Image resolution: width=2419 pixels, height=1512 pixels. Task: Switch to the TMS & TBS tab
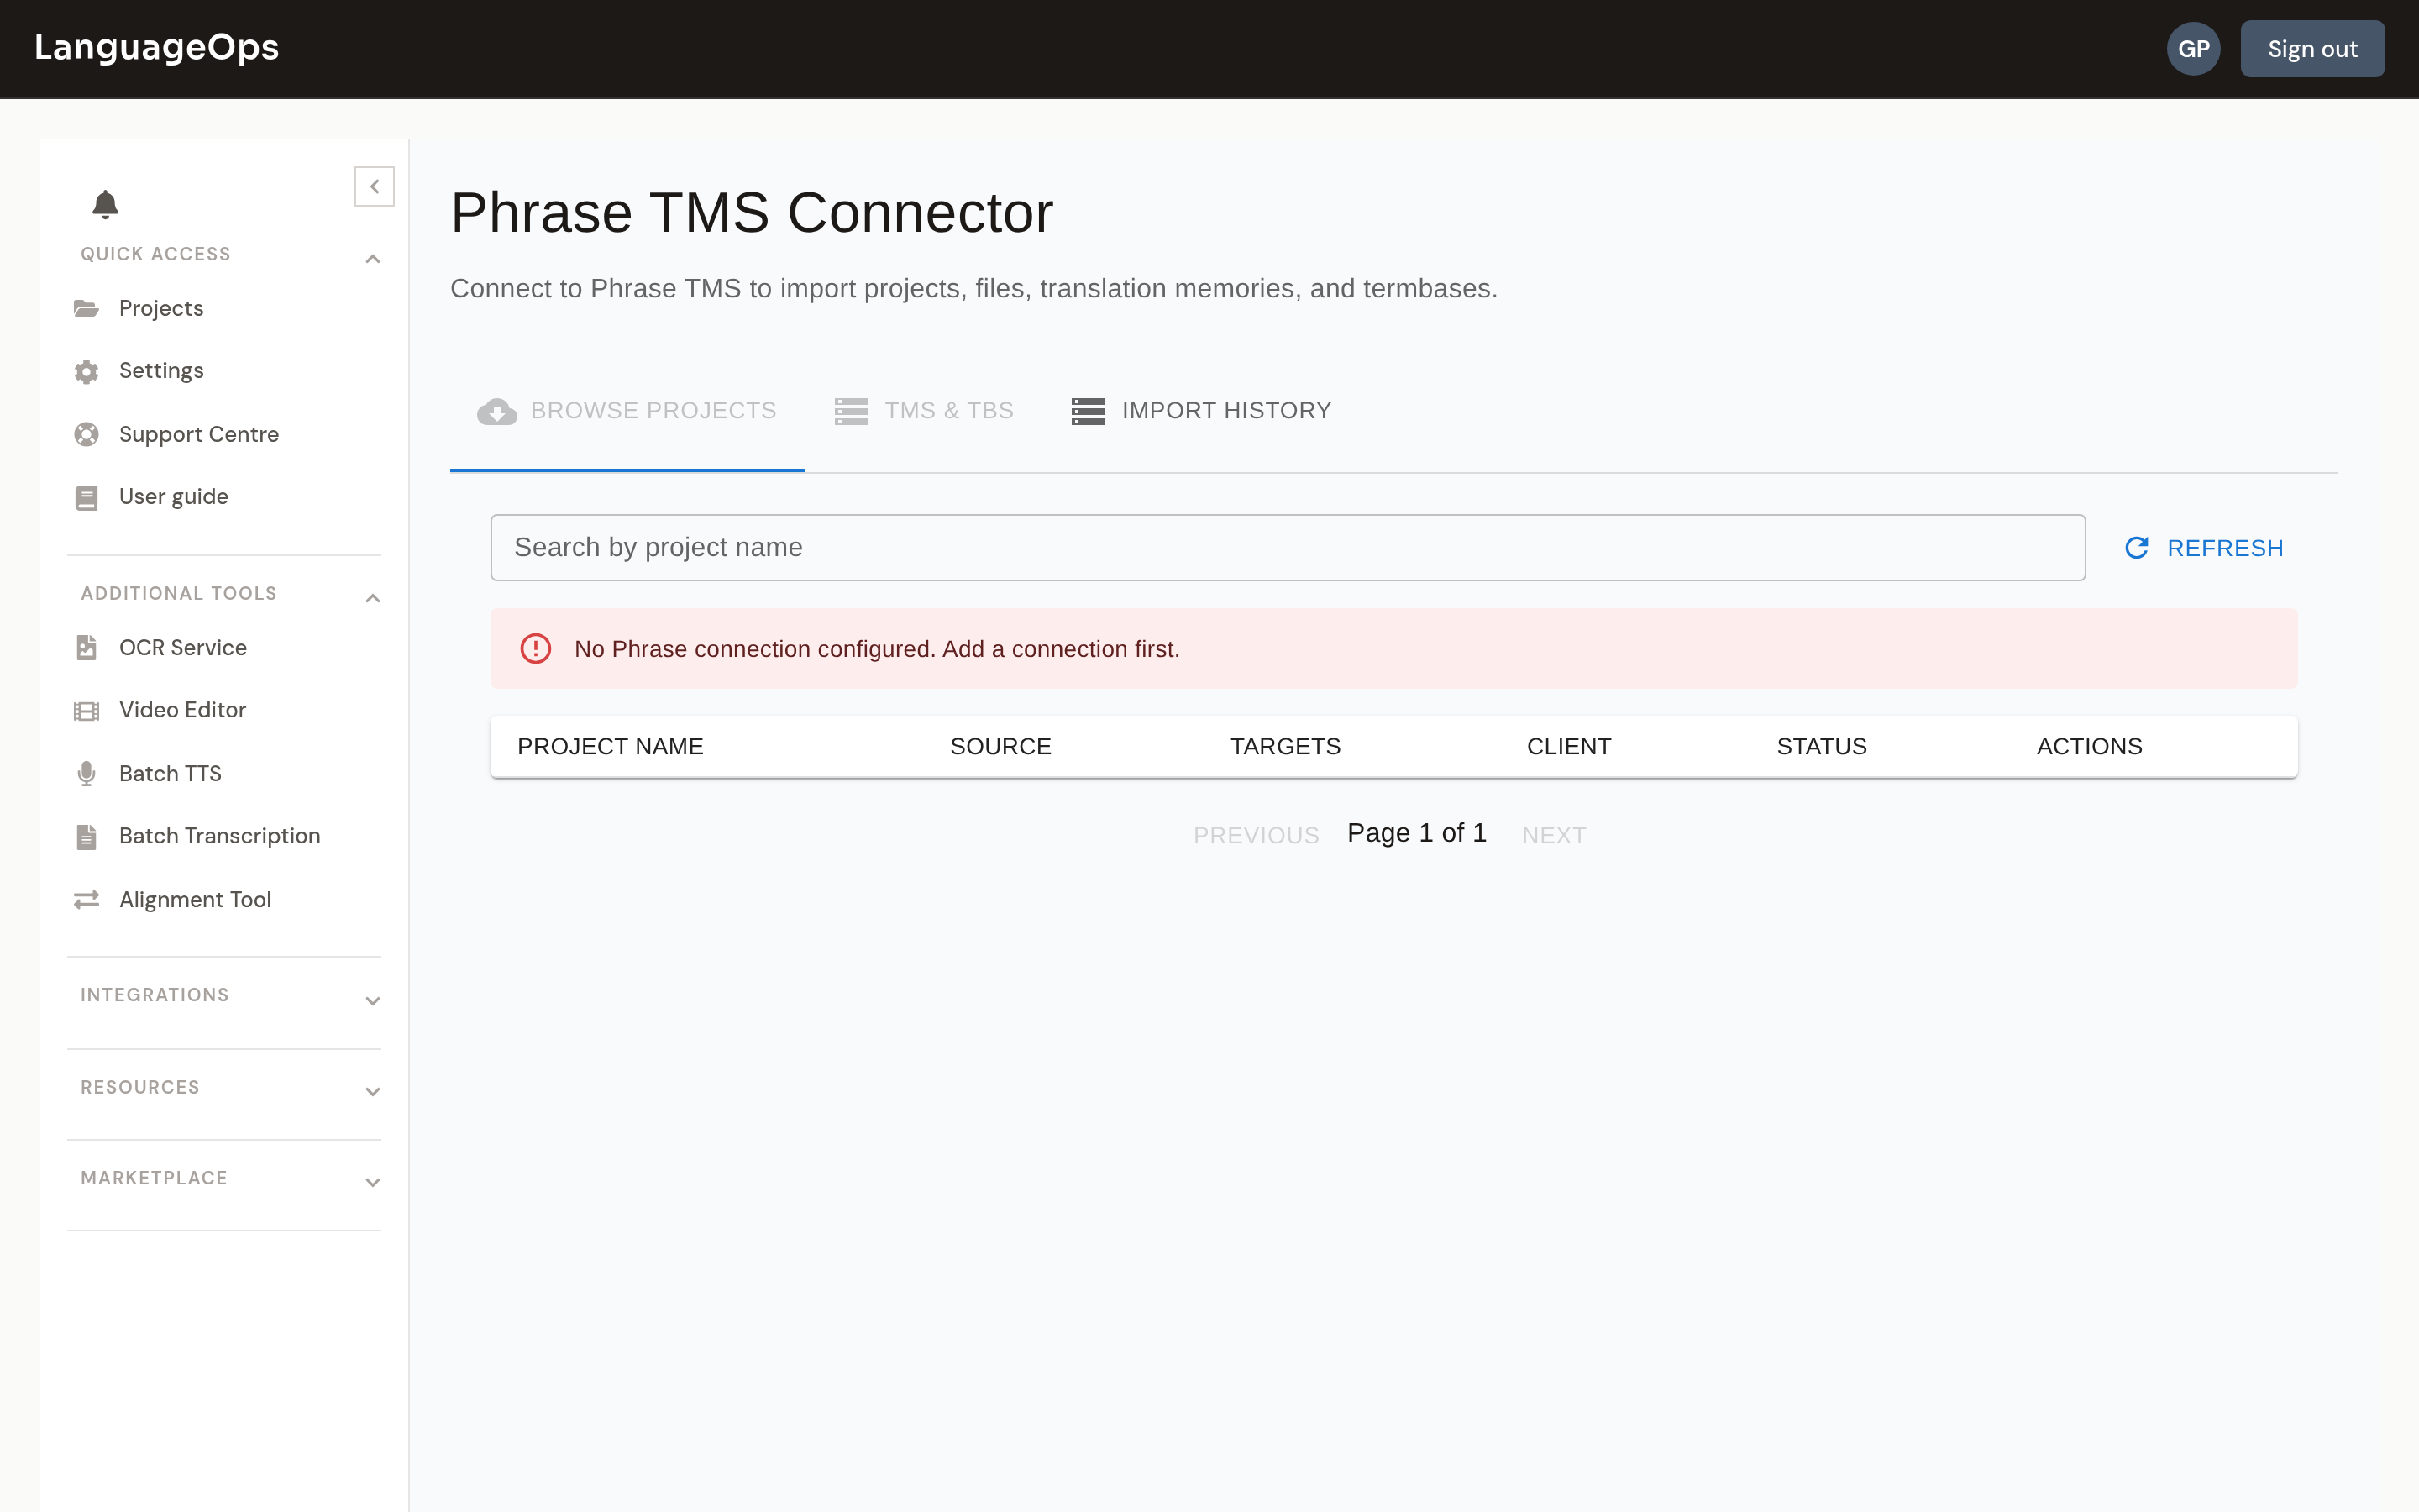[924, 411]
